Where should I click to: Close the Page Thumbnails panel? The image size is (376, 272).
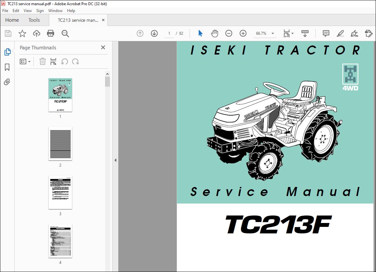tap(103, 47)
